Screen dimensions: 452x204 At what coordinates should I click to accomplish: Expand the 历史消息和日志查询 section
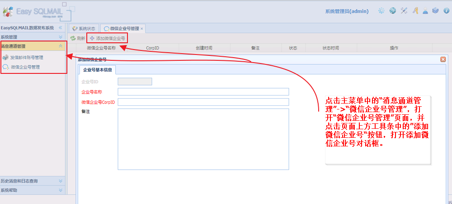click(x=61, y=181)
